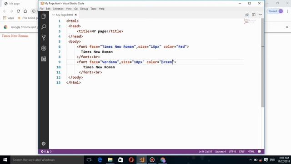The height and width of the screenshot is (164, 291).
Task: Click the "Red" color value on line 6
Action: coord(181,46)
